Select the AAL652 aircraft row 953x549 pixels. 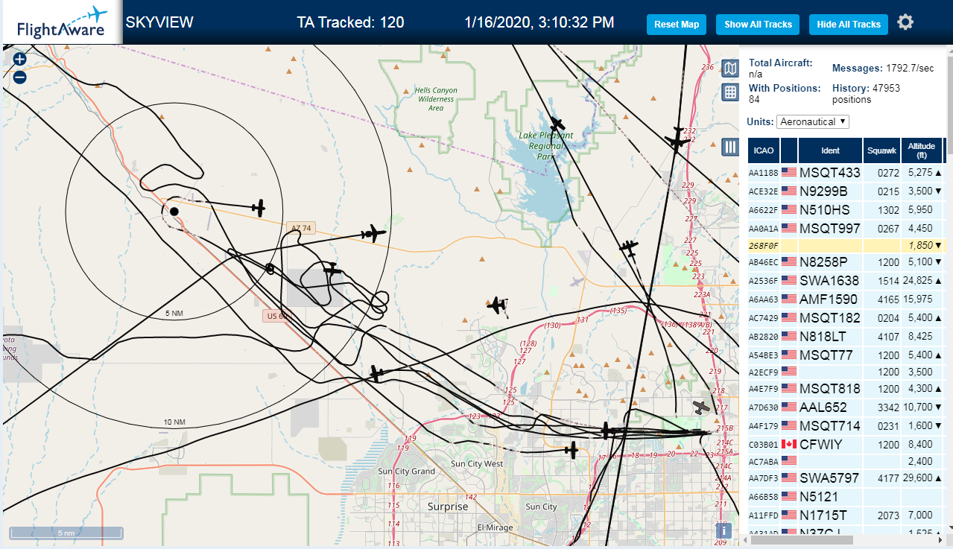846,407
